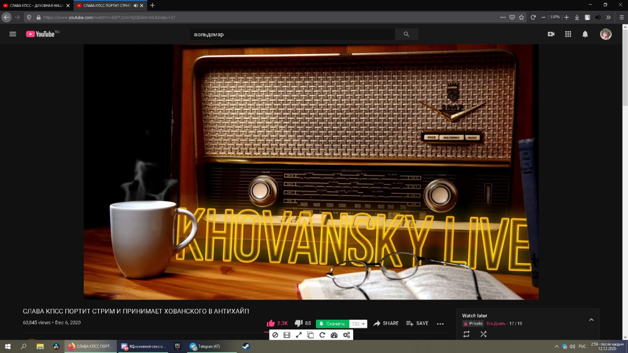Click the search magnifier button
This screenshot has width=628, height=353.
pyautogui.click(x=406, y=34)
